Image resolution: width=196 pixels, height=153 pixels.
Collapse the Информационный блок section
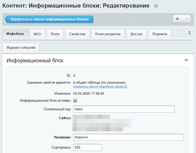pyautogui.click(x=186, y=60)
